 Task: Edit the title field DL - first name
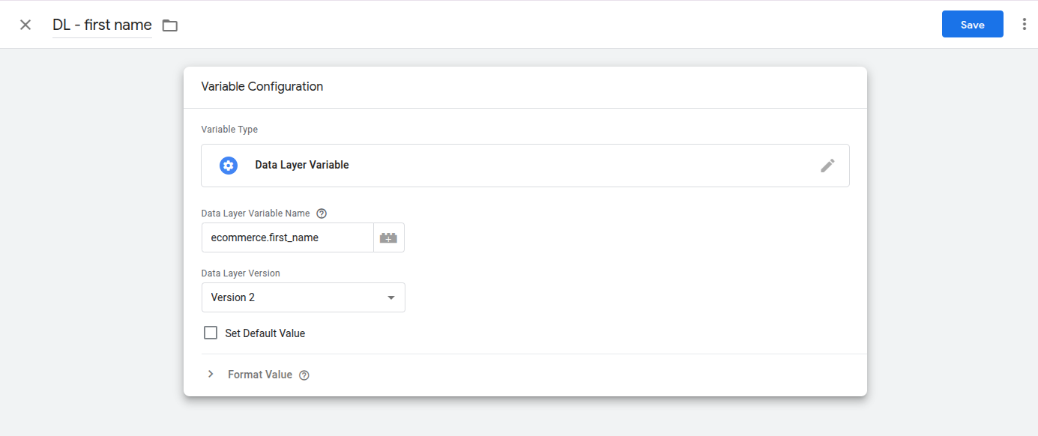point(102,24)
